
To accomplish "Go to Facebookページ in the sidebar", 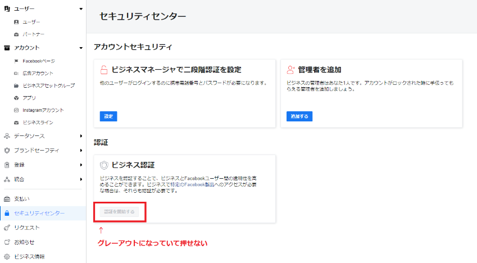I will (39, 61).
